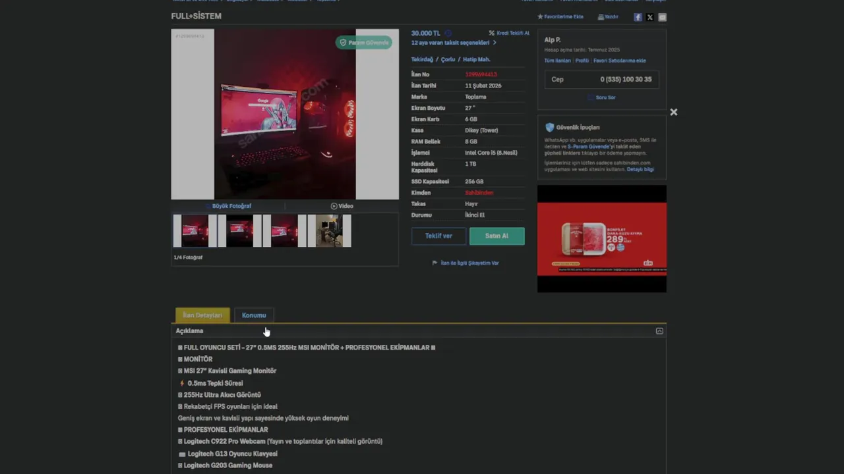The image size is (844, 474).
Task: Click the flag icon beside complaint link
Action: 435,263
